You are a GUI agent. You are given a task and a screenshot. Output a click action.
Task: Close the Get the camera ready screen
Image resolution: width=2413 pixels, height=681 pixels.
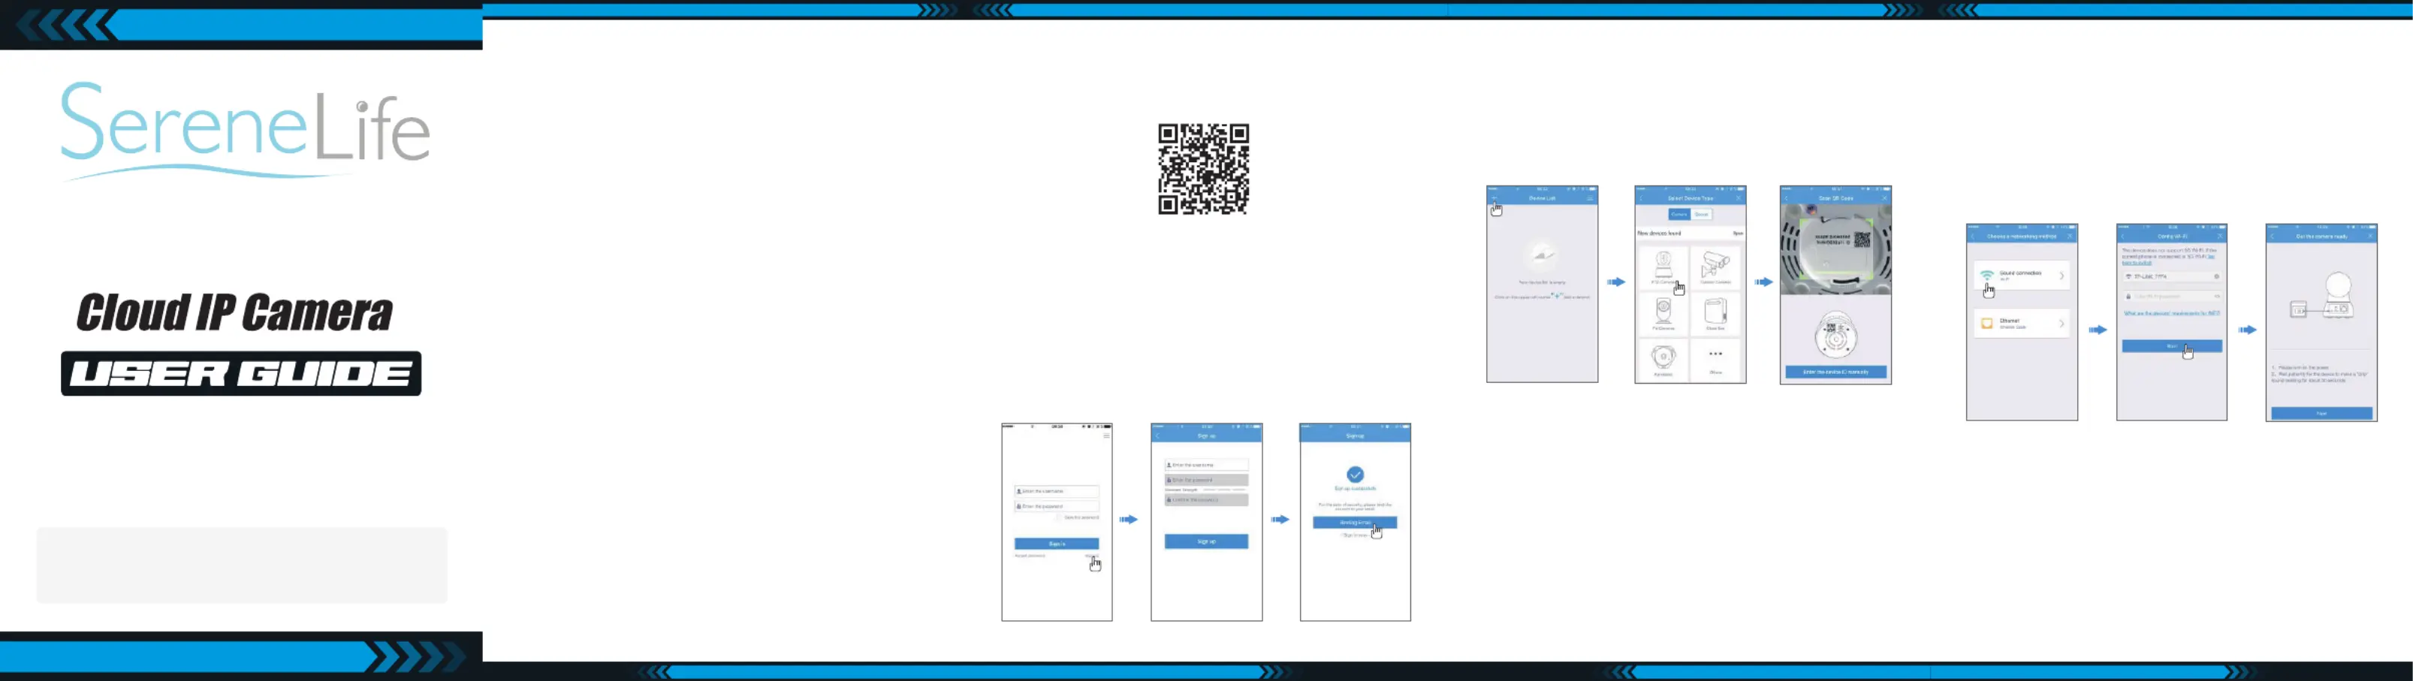click(x=2370, y=236)
